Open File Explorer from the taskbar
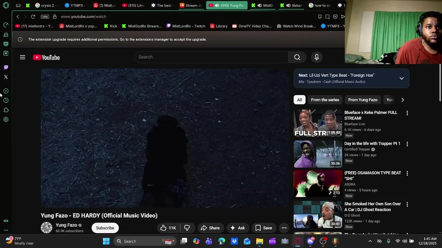 pos(260,241)
